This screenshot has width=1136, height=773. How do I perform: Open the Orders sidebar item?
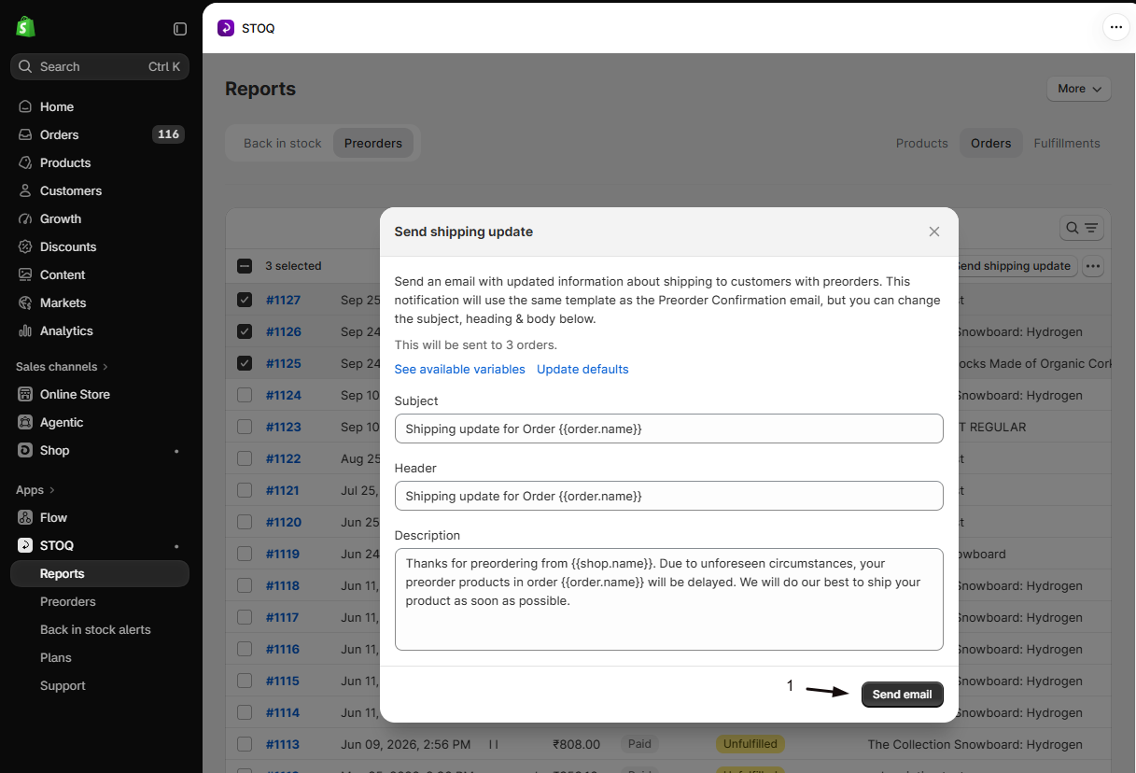pos(100,134)
